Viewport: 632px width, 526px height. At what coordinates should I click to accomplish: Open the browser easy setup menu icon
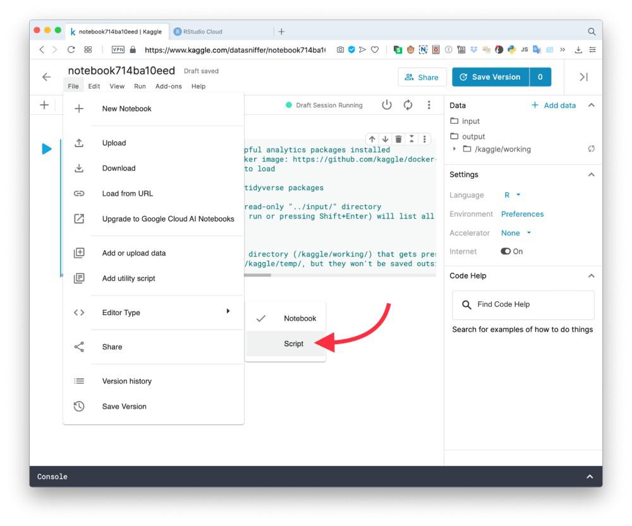(593, 49)
